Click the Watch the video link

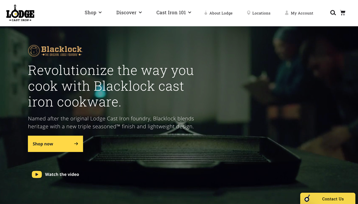point(62,174)
